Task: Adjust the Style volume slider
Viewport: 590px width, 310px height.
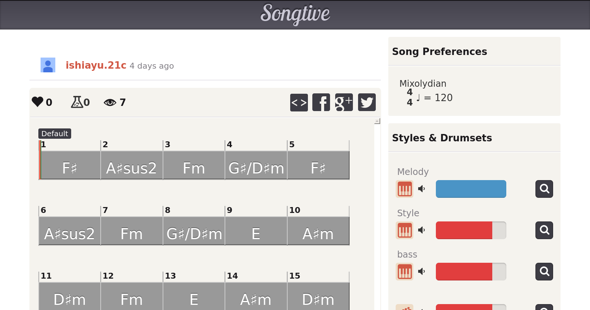Action: click(x=471, y=230)
